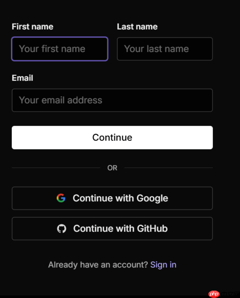
Task: Click divider line right of OR
Action: [168, 168]
